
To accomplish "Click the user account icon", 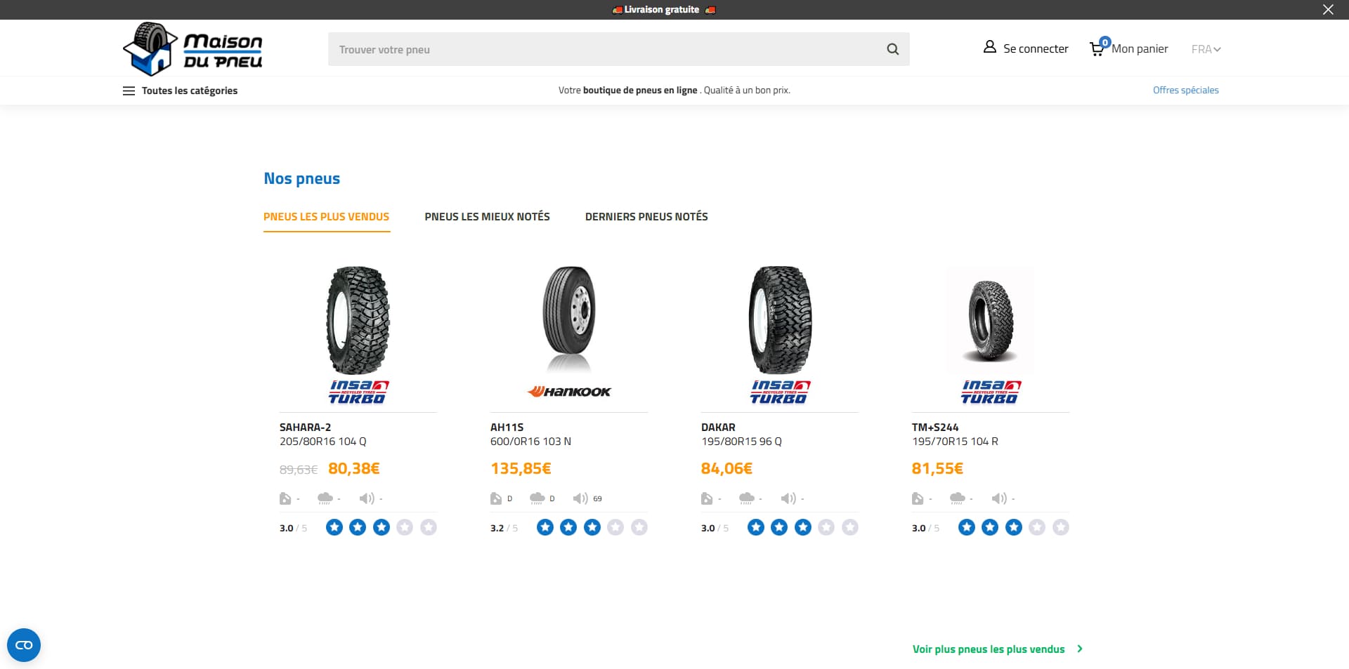I will 989,47.
